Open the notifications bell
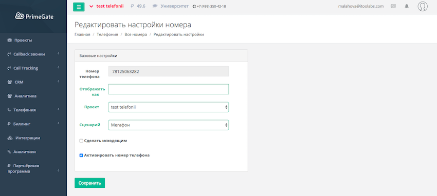Viewport: 437px width, 196px height. pyautogui.click(x=407, y=6)
